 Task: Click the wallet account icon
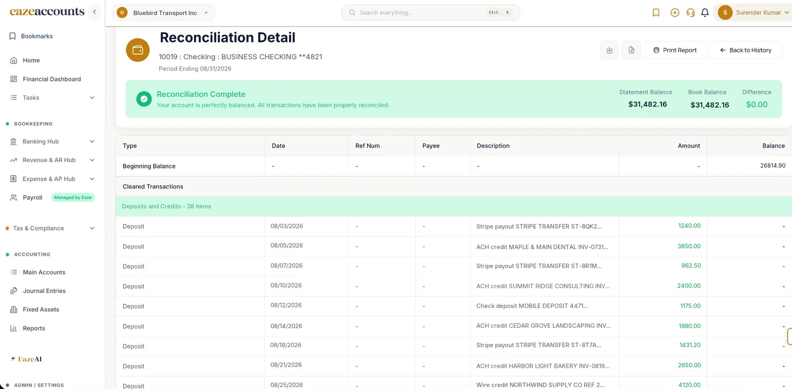(x=138, y=50)
